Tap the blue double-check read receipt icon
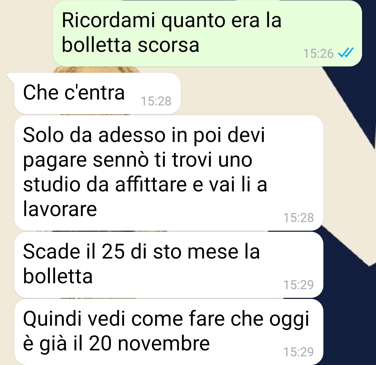 point(346,53)
